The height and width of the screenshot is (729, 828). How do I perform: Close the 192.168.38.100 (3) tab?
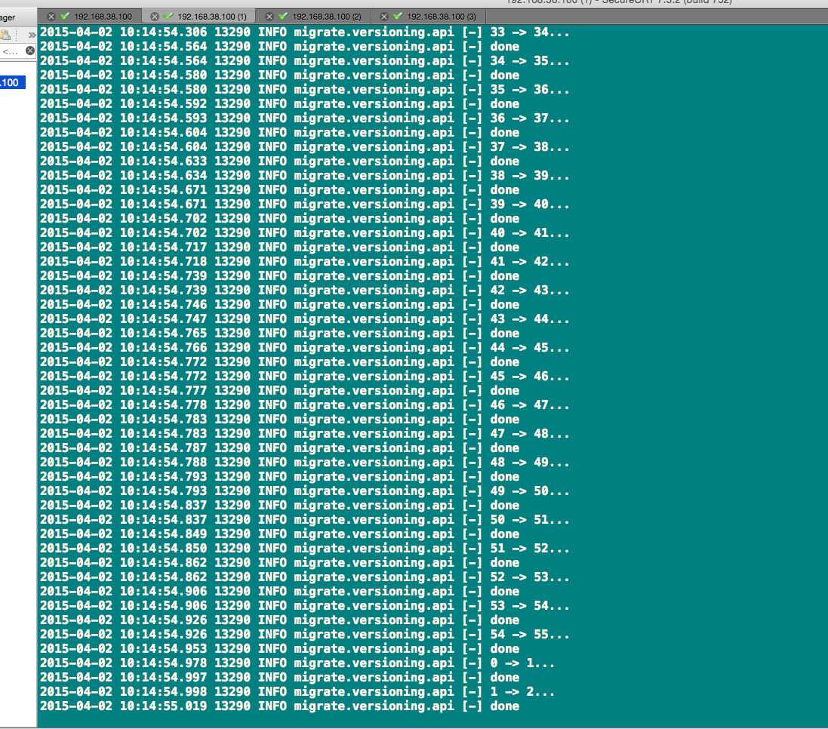(384, 17)
